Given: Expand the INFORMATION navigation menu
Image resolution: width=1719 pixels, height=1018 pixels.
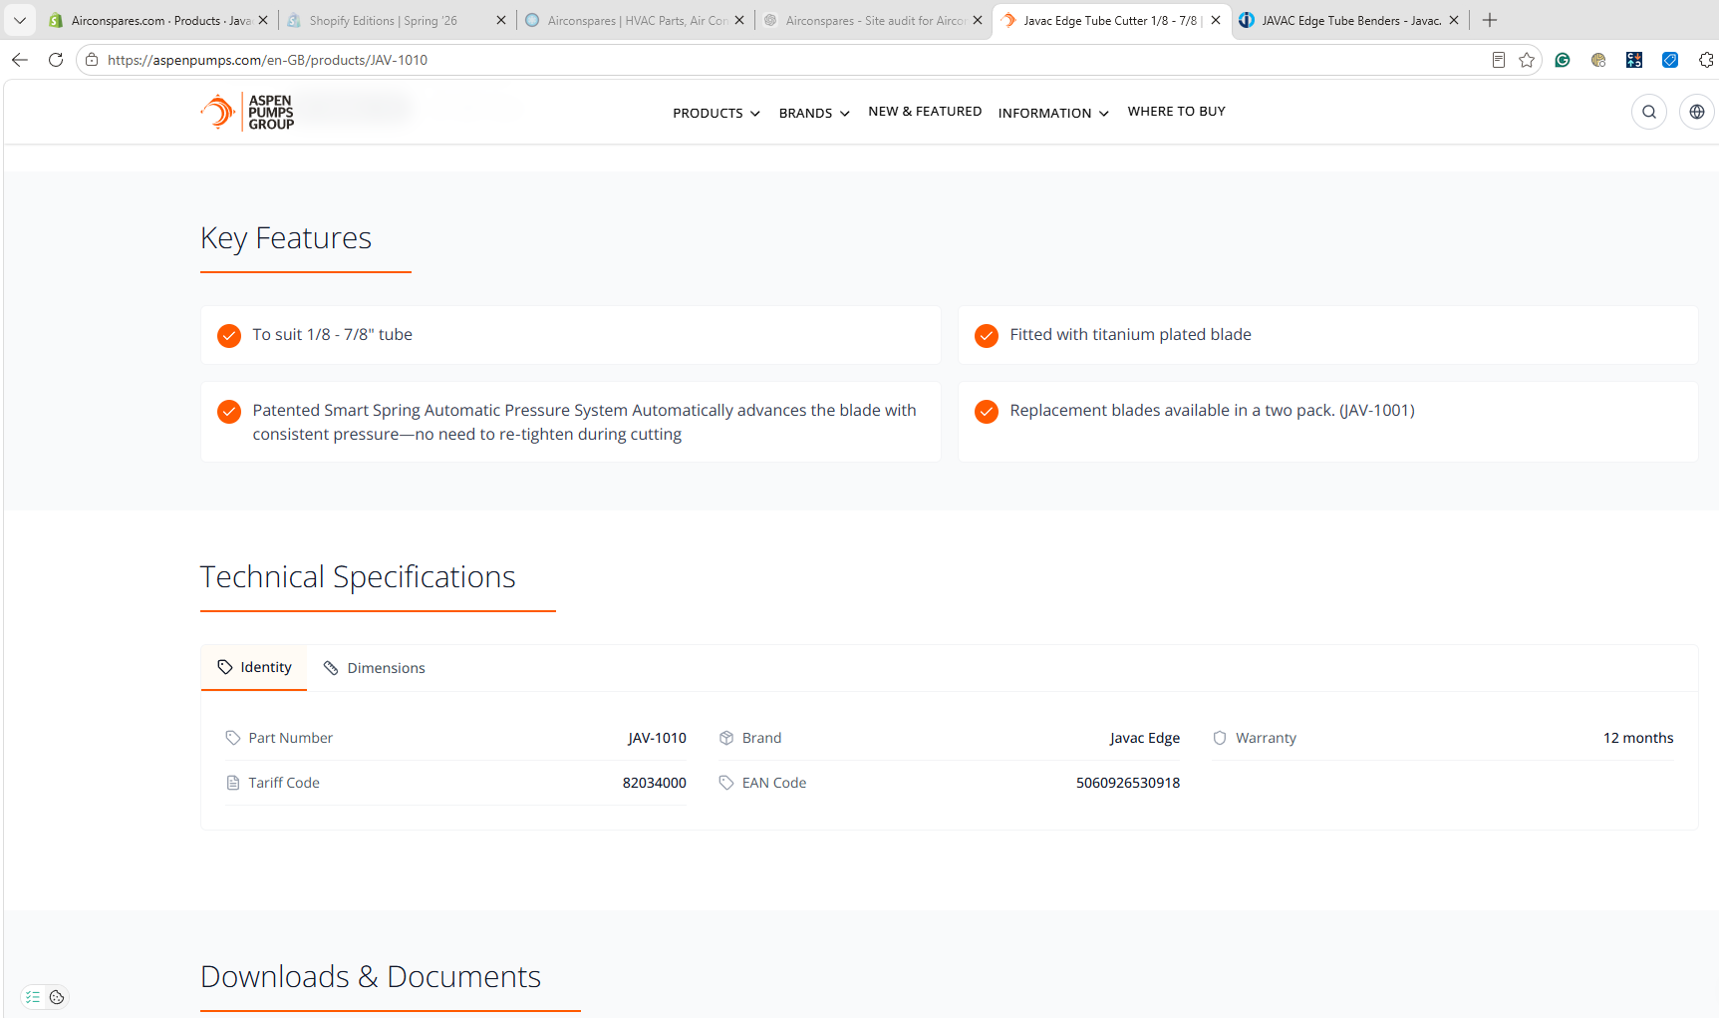Looking at the screenshot, I should 1053,113.
